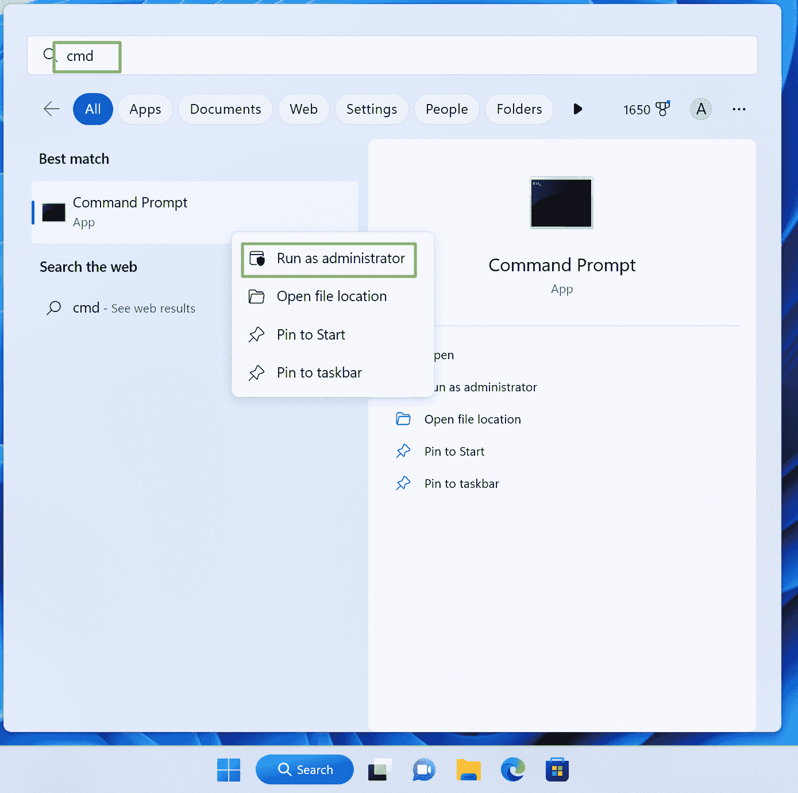The height and width of the screenshot is (793, 798).
Task: Switch to the Apps filter tab
Action: pos(145,109)
